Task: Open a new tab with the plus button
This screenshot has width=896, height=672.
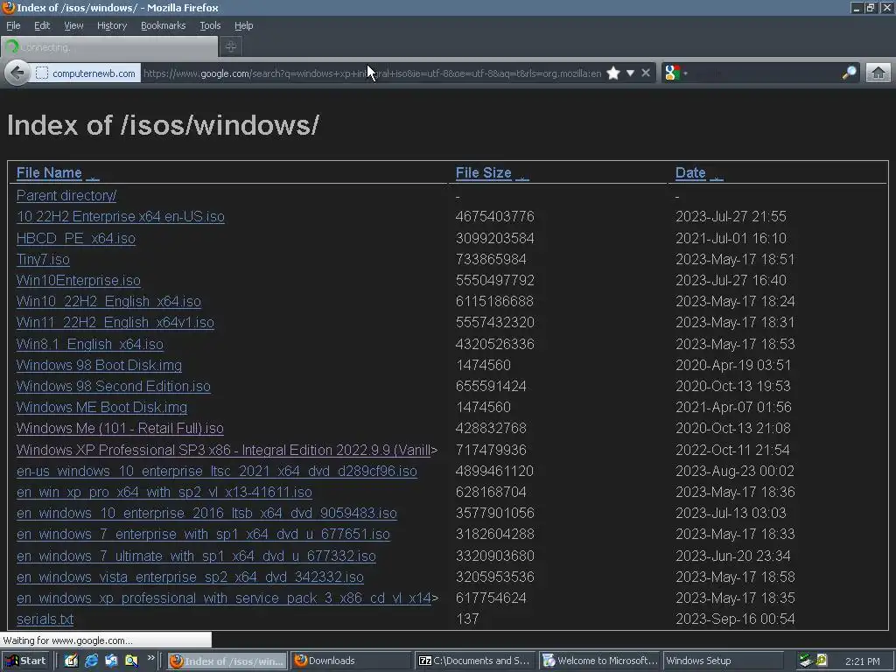Action: pos(231,47)
